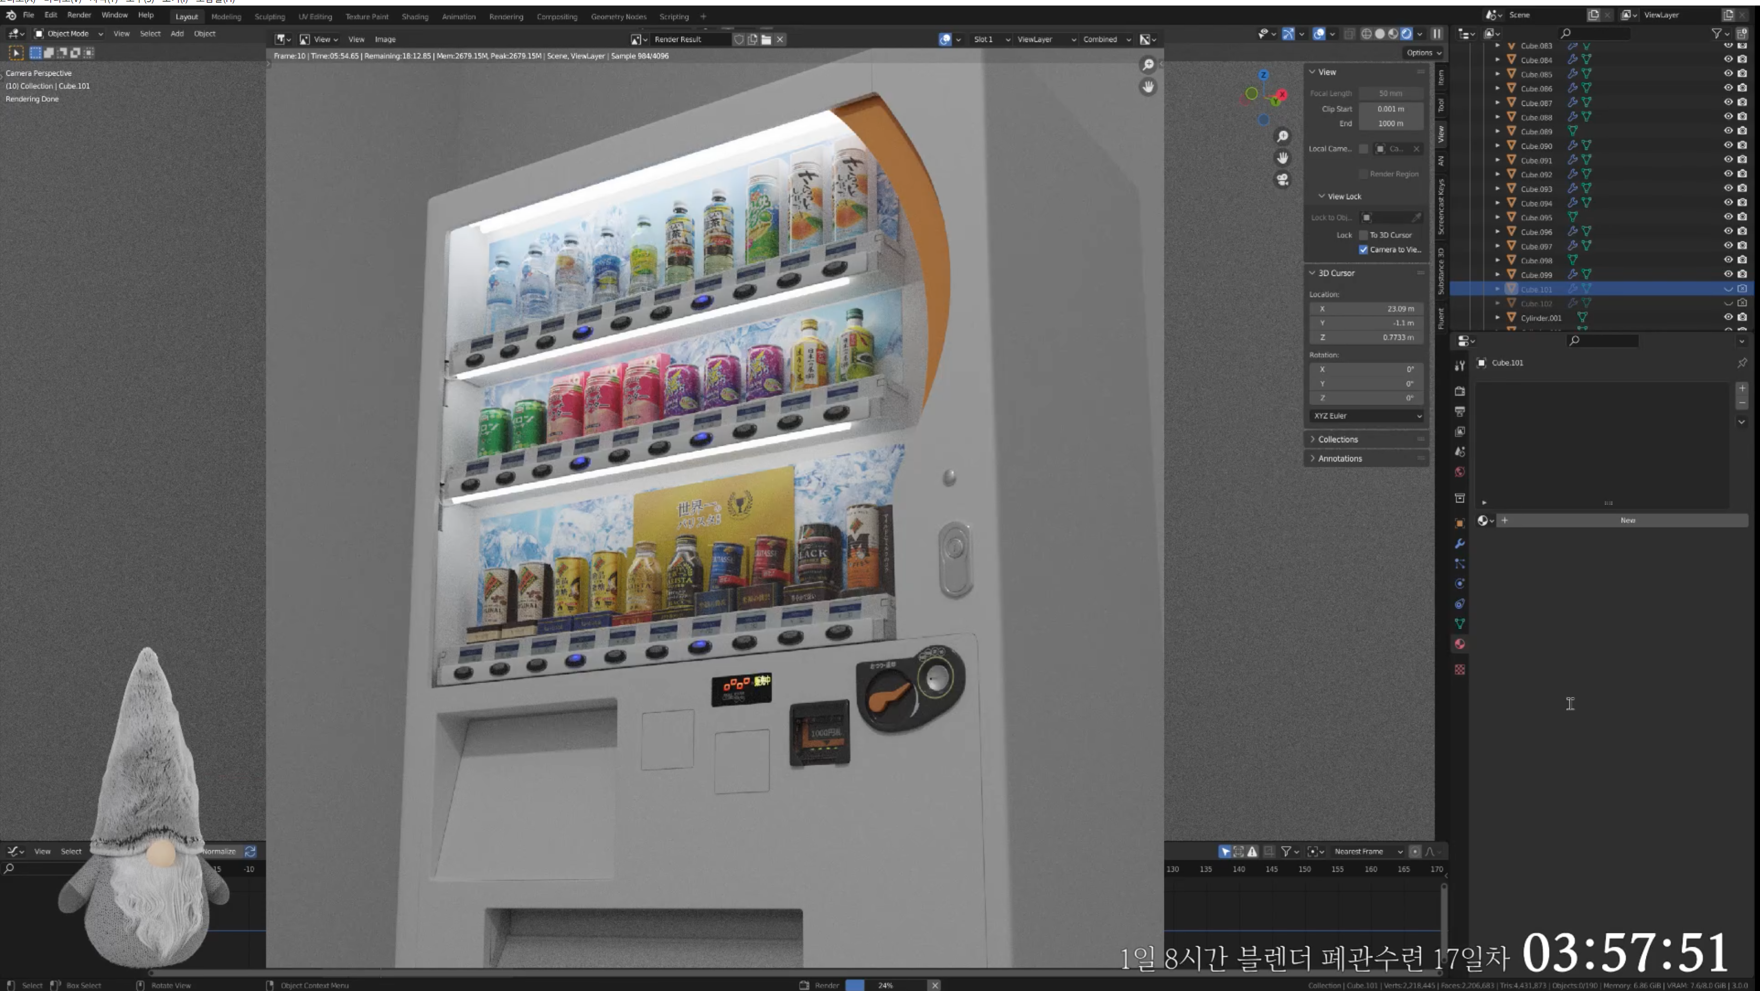Screen dimensions: 1760x991
Task: Toggle camera view icon in viewport gizmos
Action: (1283, 180)
